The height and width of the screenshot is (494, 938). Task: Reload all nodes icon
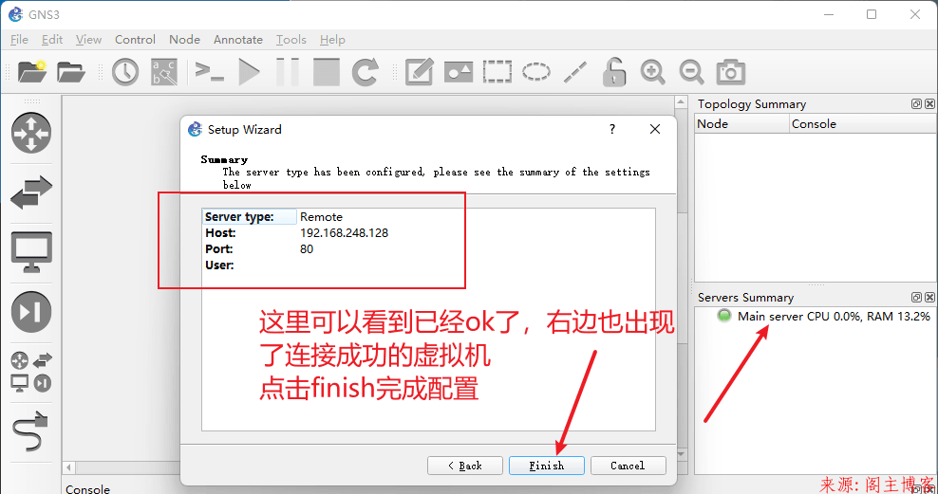point(365,72)
